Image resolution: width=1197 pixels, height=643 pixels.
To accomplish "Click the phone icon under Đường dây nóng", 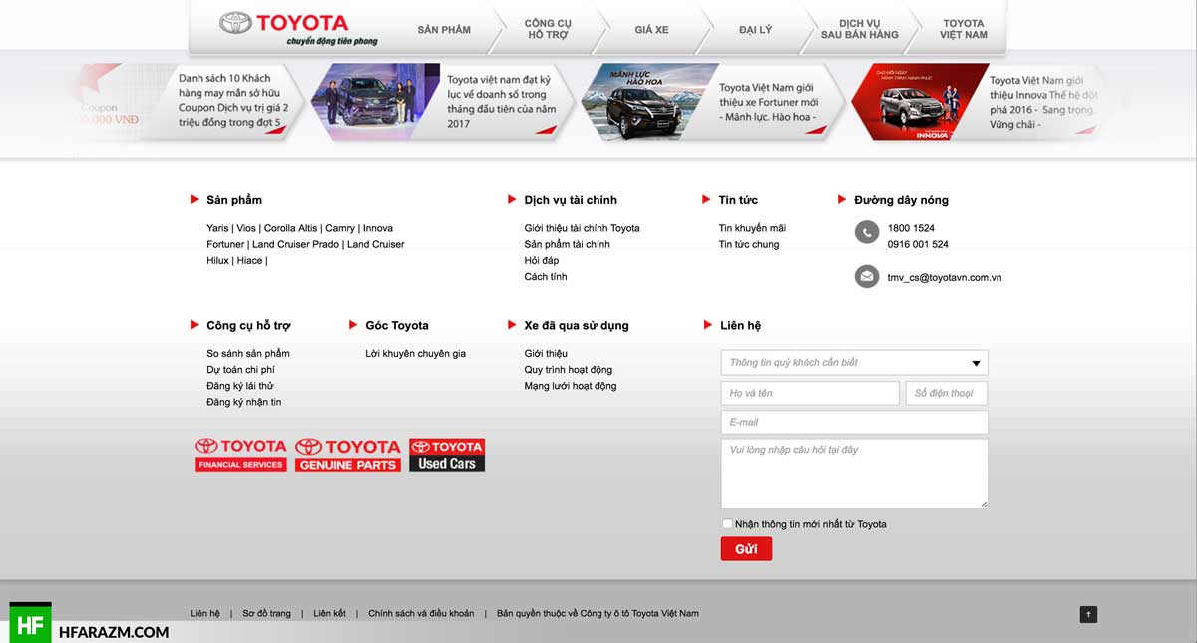I will pyautogui.click(x=867, y=232).
